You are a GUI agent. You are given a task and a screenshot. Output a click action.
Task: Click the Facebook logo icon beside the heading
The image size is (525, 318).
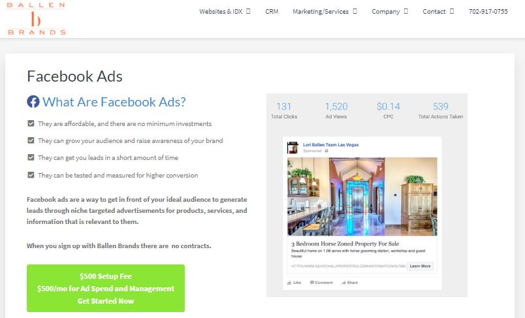pos(33,101)
